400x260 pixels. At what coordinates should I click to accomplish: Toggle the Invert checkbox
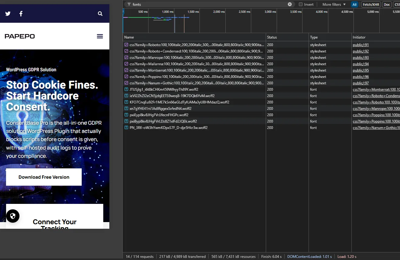[301, 5]
